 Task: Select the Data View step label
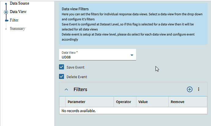point(18,12)
